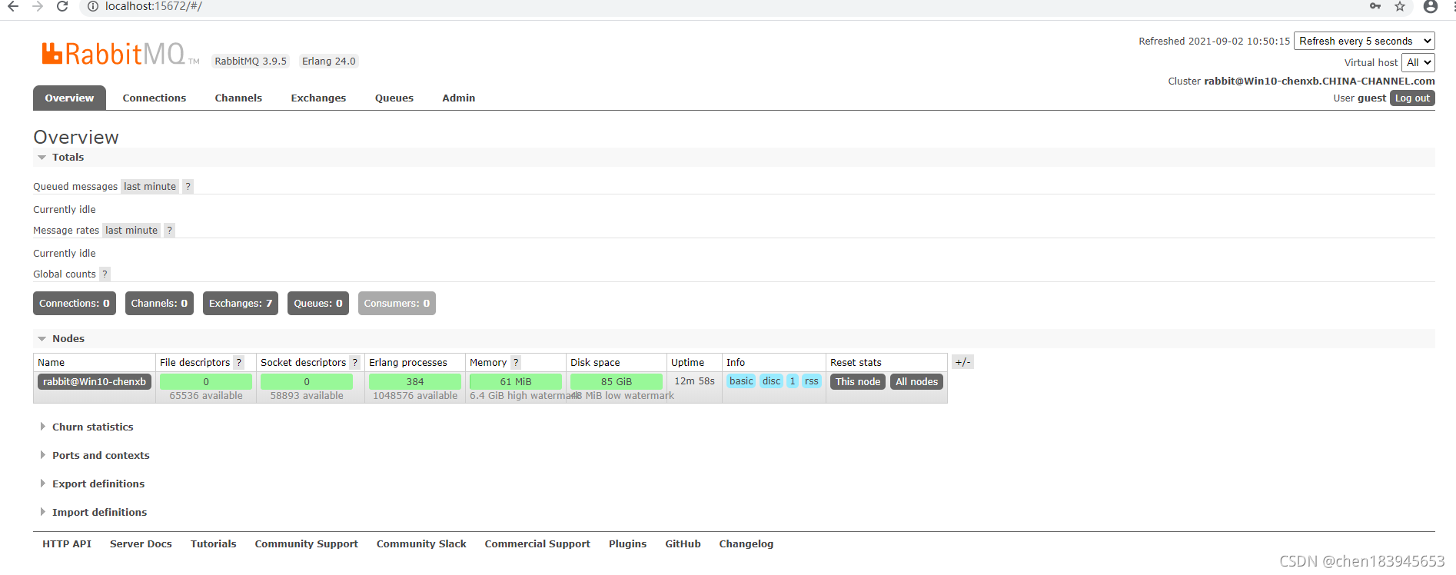Open the Server Docs footer link

coord(141,543)
